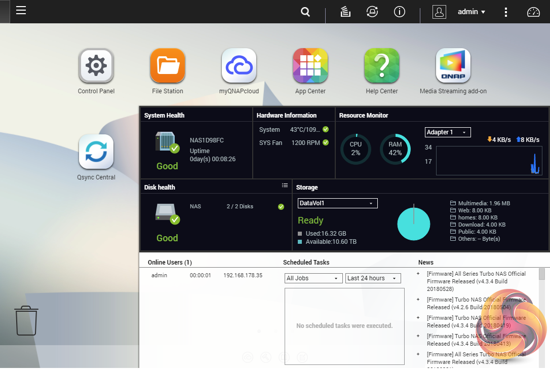The image size is (550, 369).
Task: Open the Help Center icon
Action: [x=382, y=66]
